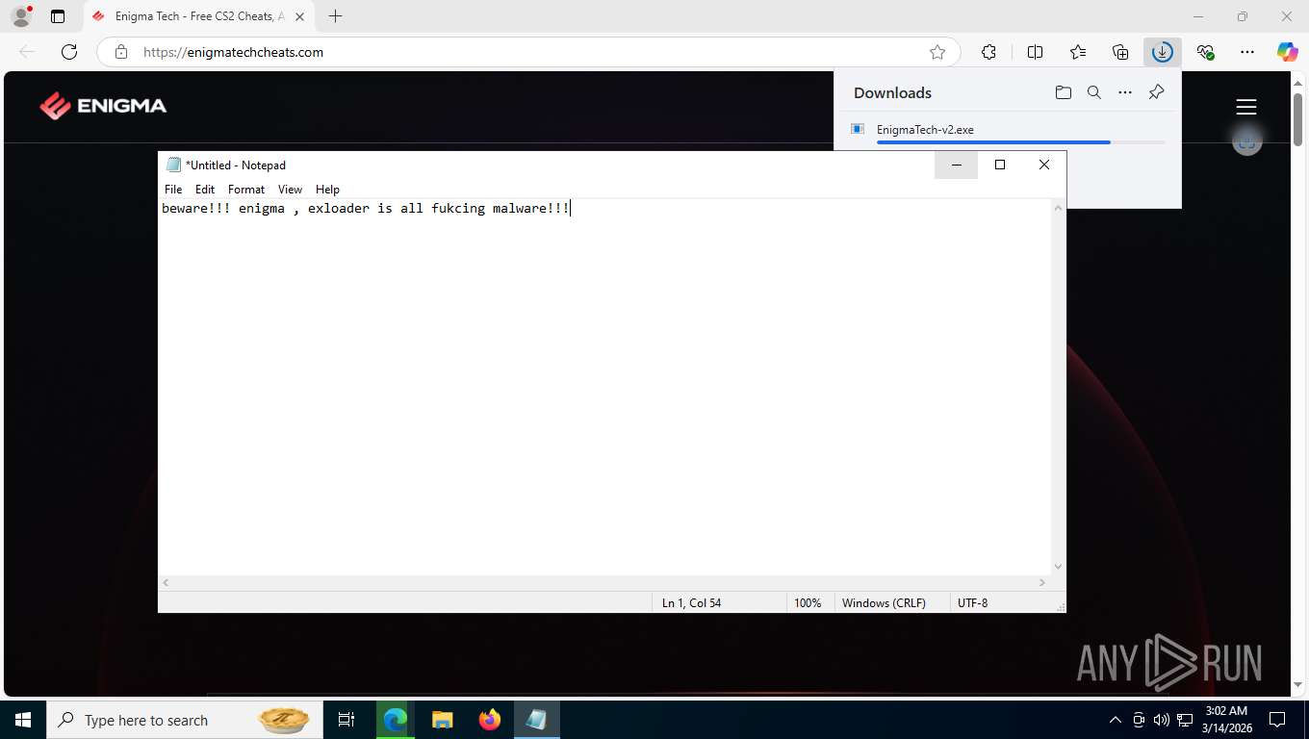Open the Notepad View menu
Screen dimensions: 1309x739
pos(290,190)
